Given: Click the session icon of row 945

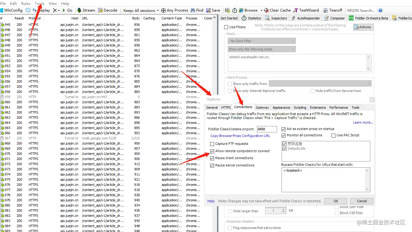Looking at the screenshot, I should (2, 25).
